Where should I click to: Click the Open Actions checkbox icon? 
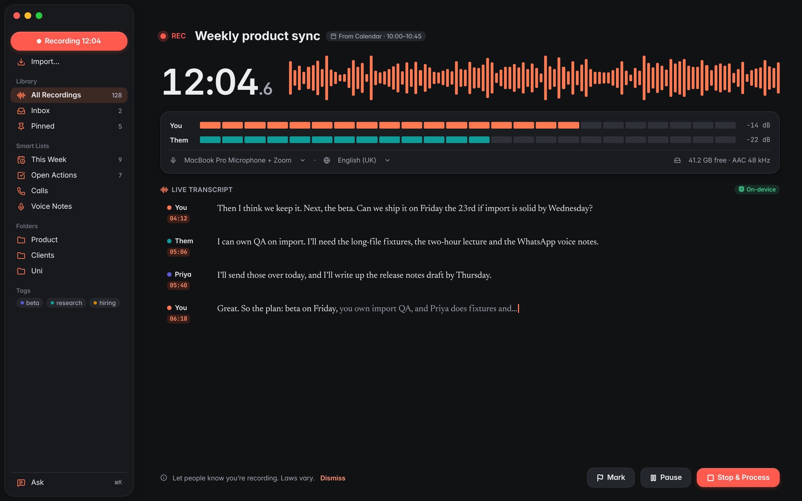[x=21, y=175]
